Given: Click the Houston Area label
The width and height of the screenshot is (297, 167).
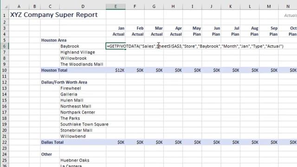Looking at the screenshot, I should [54, 40].
